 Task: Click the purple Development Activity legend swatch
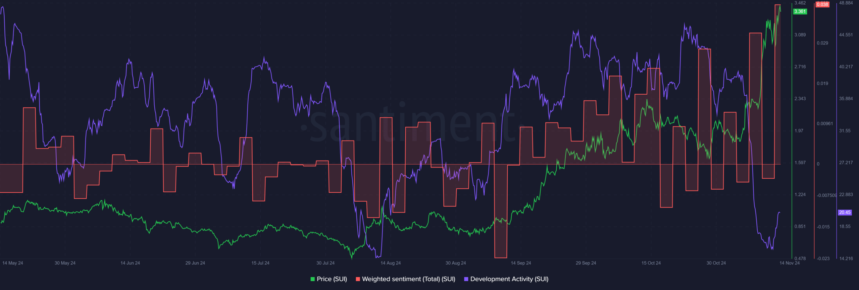[466, 279]
